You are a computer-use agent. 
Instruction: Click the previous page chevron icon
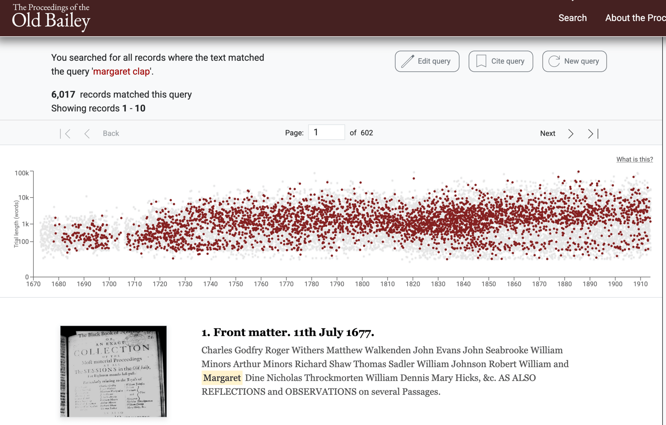[87, 133]
